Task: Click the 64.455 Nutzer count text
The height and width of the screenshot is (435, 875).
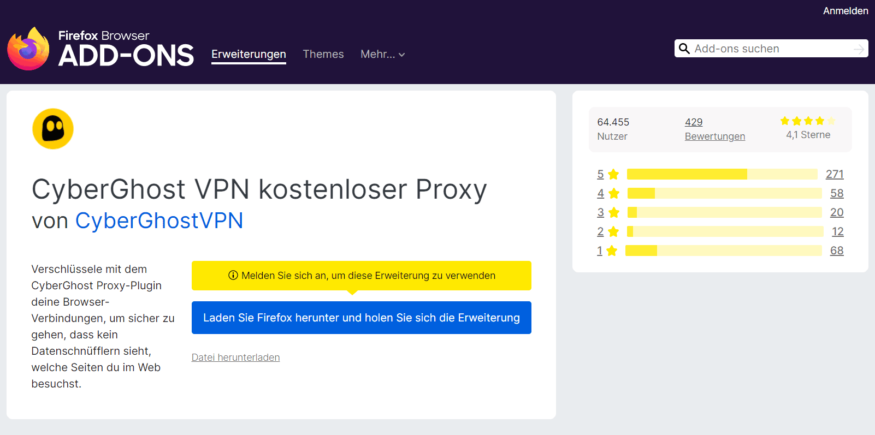Action: [x=613, y=129]
